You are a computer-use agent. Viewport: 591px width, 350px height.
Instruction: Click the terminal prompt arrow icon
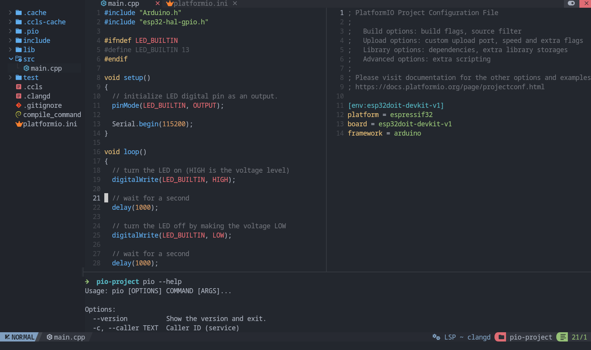coord(87,282)
